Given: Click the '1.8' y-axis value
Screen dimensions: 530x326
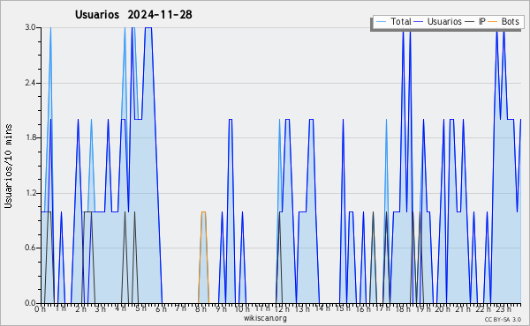Looking at the screenshot, I should tap(30, 137).
